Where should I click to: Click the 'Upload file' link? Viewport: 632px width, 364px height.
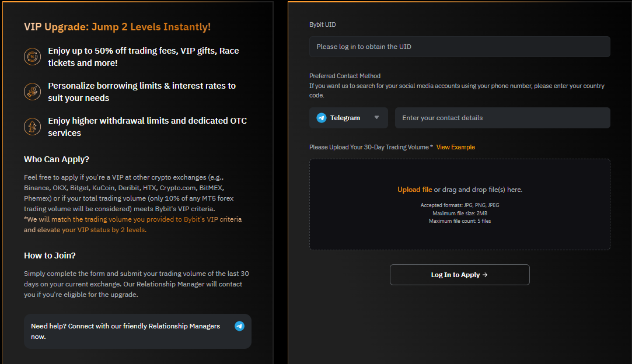tap(414, 190)
